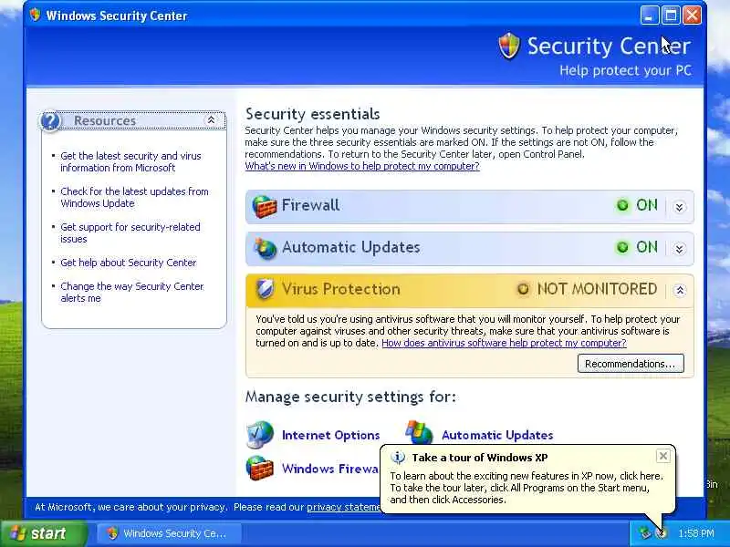Screen dimensions: 730x547
Task: Click the Manage security settings for heading
Action: [x=350, y=397]
